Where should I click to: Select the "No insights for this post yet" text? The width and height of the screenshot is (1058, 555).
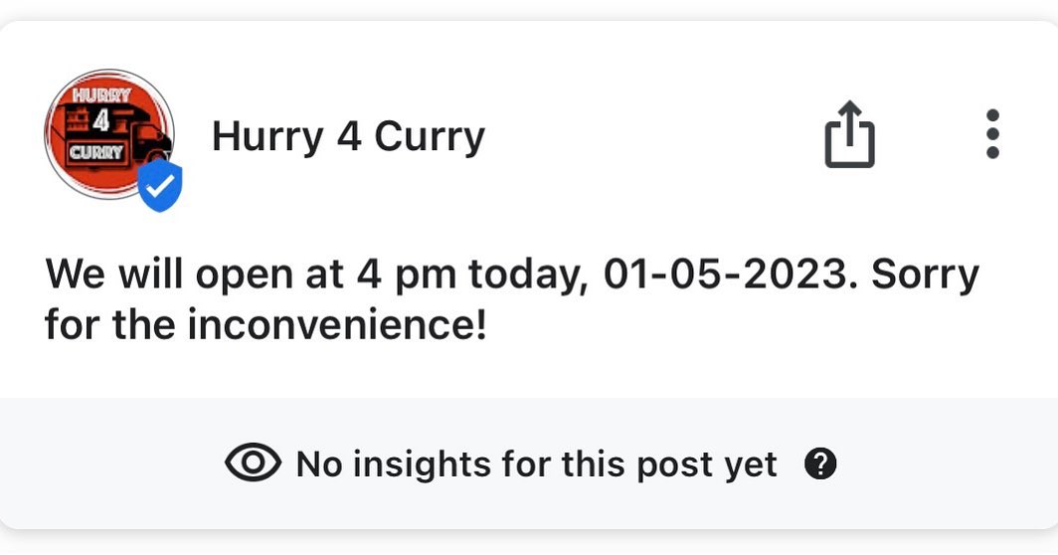[x=536, y=463]
